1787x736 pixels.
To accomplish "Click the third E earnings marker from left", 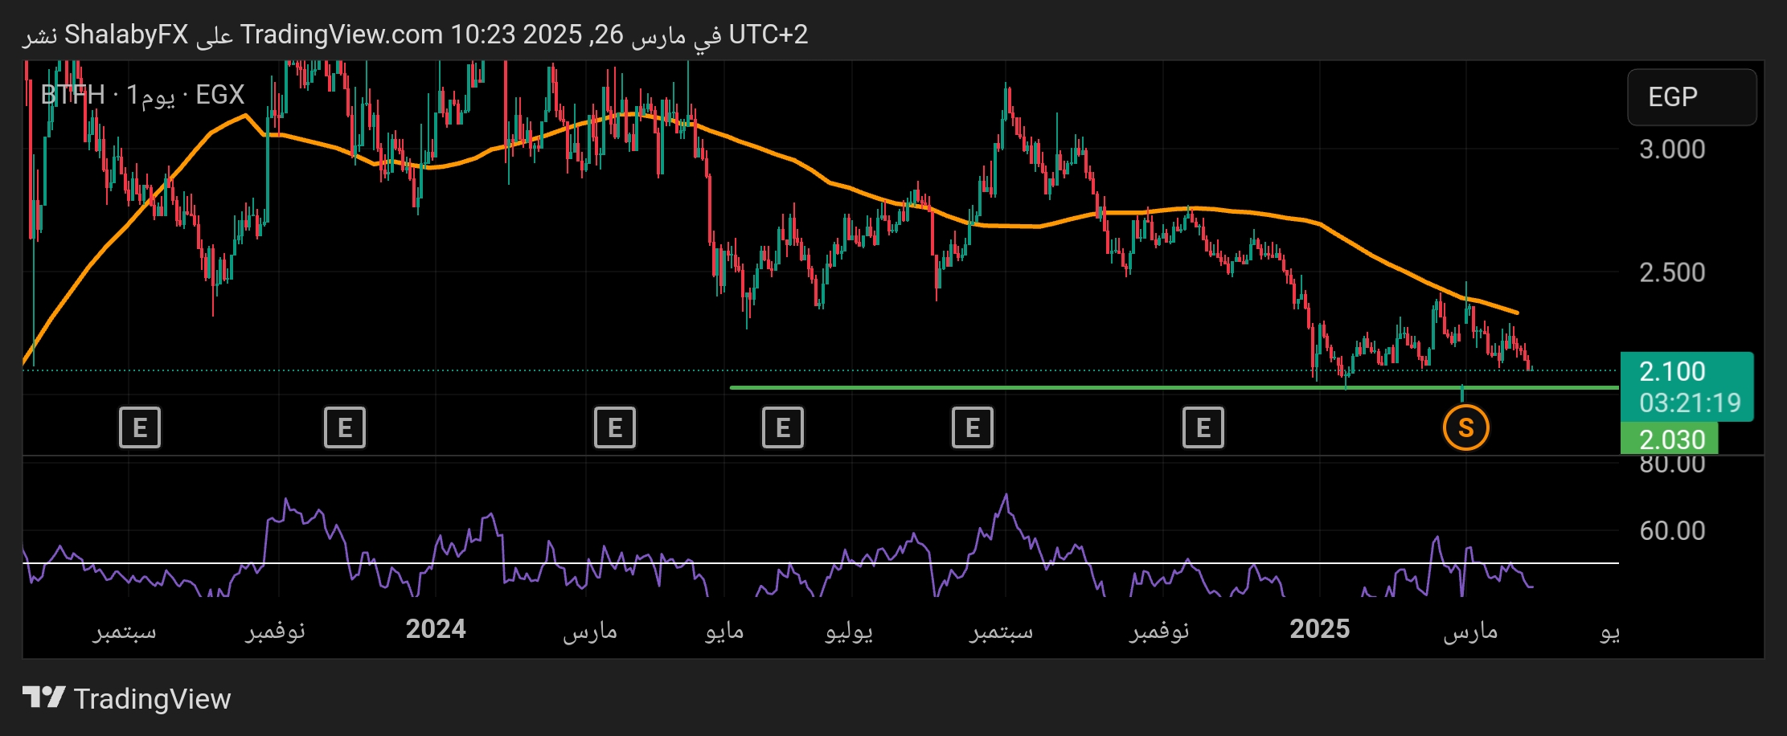I will click(x=615, y=427).
